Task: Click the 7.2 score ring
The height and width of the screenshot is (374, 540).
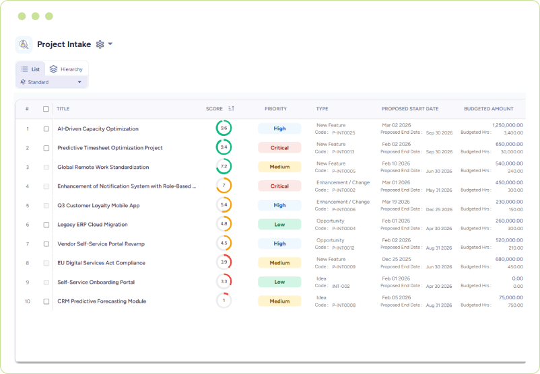Action: [x=224, y=167]
